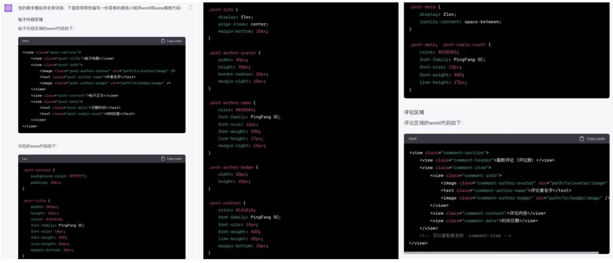This screenshot has height=263, width=613.
Task: Click the code line containing "帖子正文"
Action: [x=75, y=95]
